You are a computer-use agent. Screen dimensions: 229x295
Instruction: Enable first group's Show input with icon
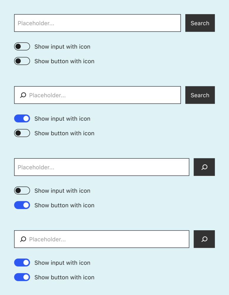(x=22, y=46)
